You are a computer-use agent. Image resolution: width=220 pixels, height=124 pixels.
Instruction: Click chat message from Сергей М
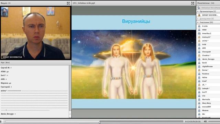(6, 68)
